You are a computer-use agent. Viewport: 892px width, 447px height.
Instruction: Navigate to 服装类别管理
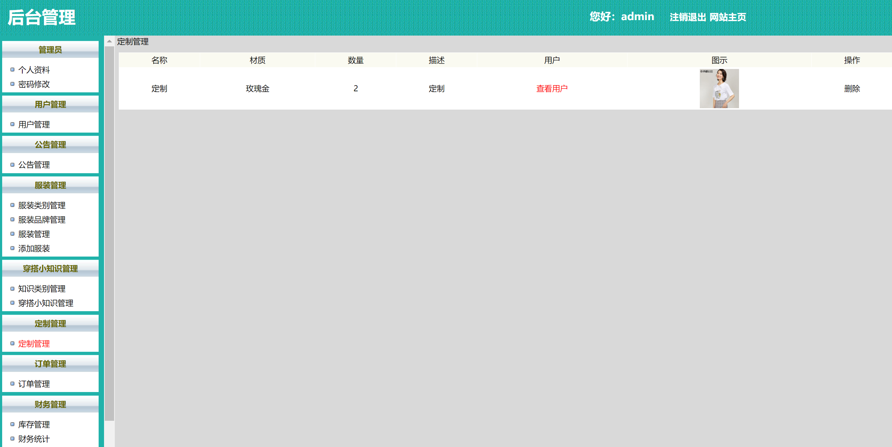tap(42, 206)
